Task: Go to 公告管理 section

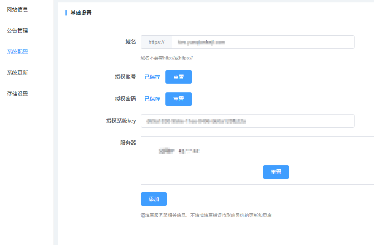Action: click(x=17, y=31)
